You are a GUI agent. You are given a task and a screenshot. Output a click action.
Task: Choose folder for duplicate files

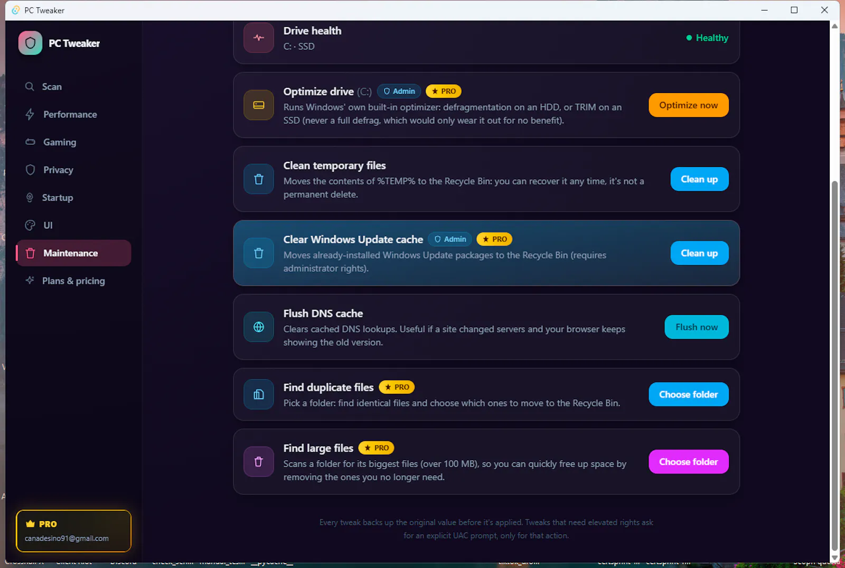[689, 394]
